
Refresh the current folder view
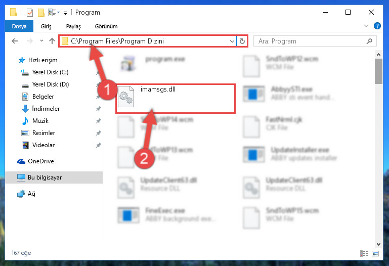pos(242,41)
